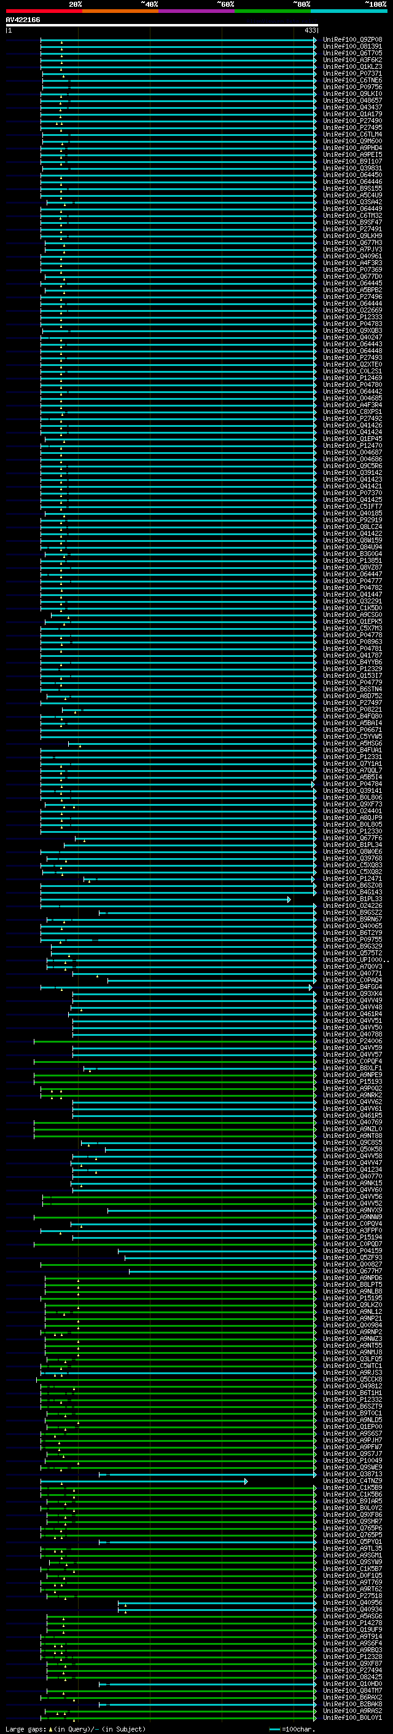Click the label UniRef100_P24006
Screen dimensions: 393x1734
(352, 1041)
